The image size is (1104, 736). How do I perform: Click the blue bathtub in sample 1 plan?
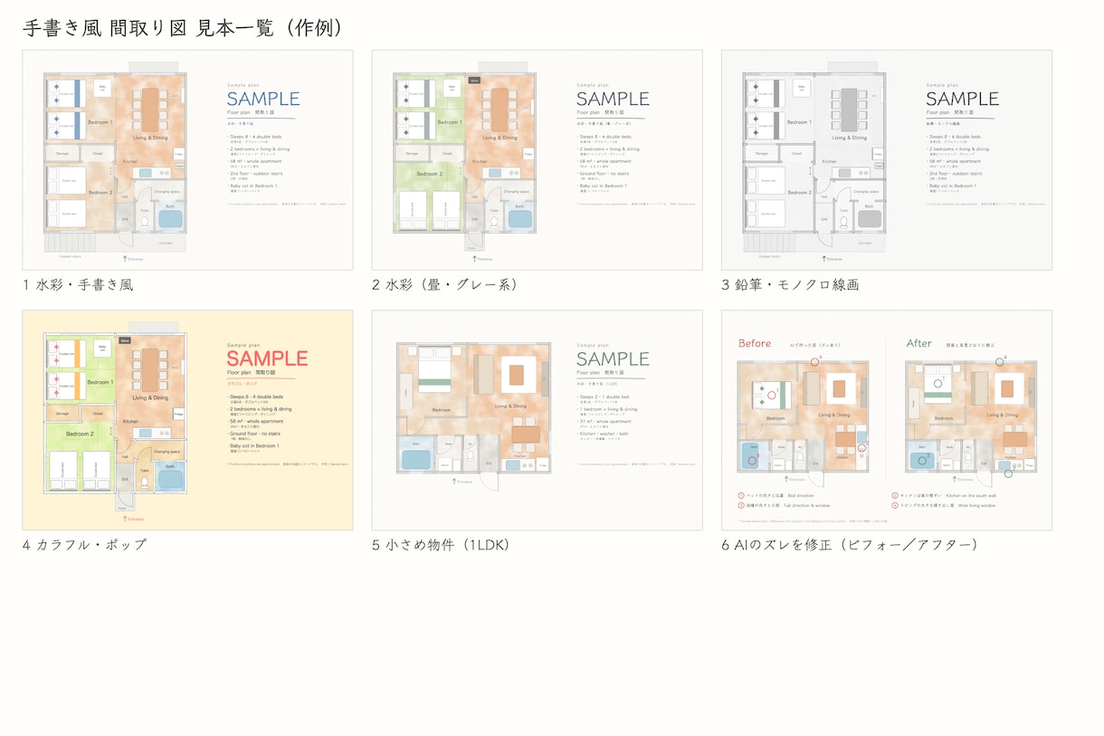tap(169, 217)
